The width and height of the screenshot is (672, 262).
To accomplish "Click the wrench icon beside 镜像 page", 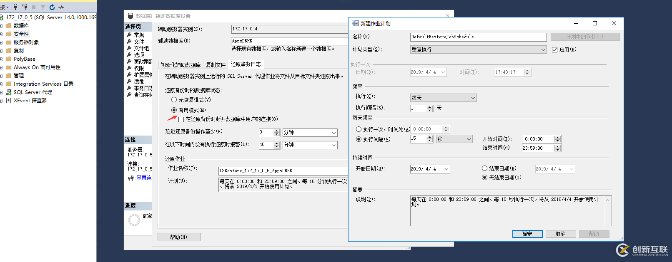I will (x=129, y=82).
